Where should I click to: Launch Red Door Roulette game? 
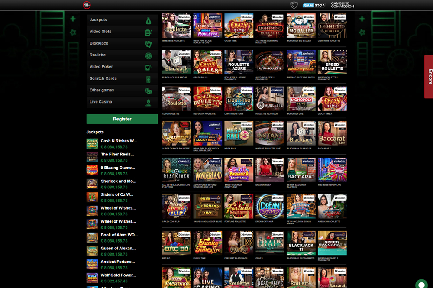[208, 99]
